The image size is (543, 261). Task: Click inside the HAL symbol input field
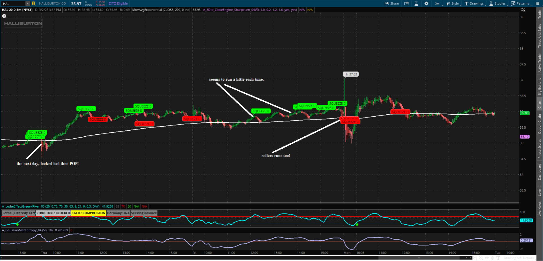tap(11, 3)
